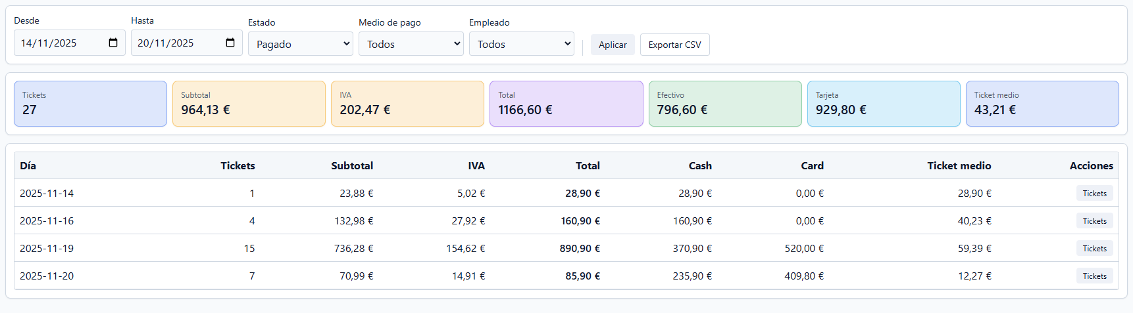Expand the Estado dropdown showing Pagado

[300, 44]
